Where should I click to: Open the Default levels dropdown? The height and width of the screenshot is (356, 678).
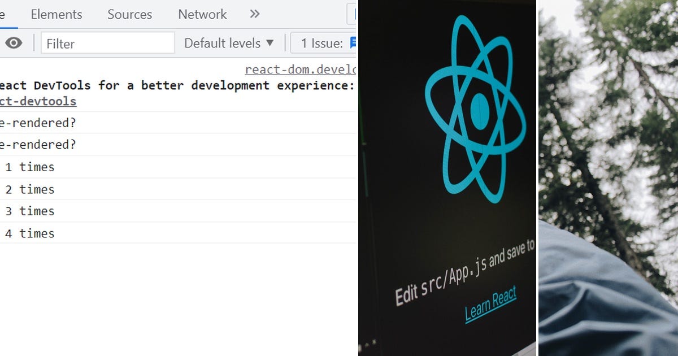[228, 42]
